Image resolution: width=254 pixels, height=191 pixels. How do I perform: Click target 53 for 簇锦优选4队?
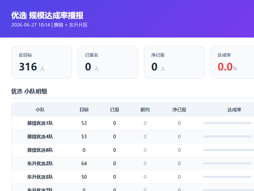(84, 137)
